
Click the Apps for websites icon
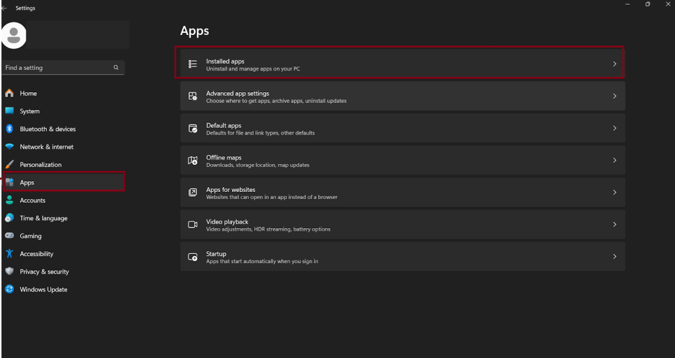pos(193,192)
